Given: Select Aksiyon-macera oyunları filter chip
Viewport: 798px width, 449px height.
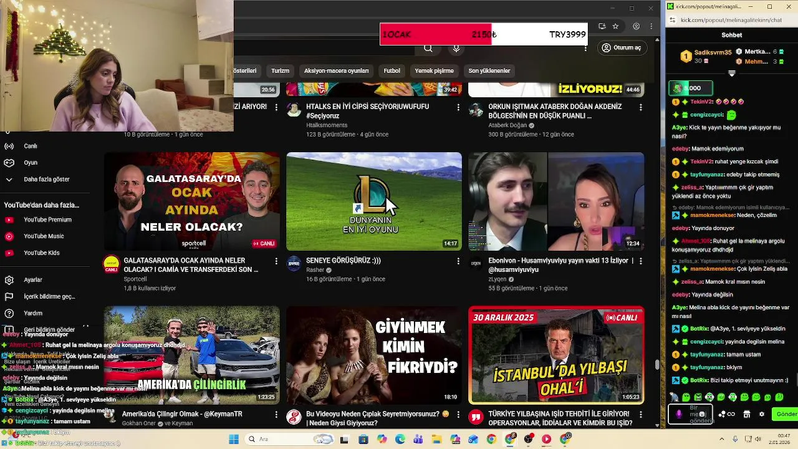Looking at the screenshot, I should click(x=337, y=71).
